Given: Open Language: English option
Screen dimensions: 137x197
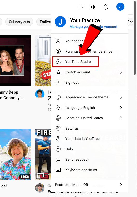Looking at the screenshot, I should [90, 108].
